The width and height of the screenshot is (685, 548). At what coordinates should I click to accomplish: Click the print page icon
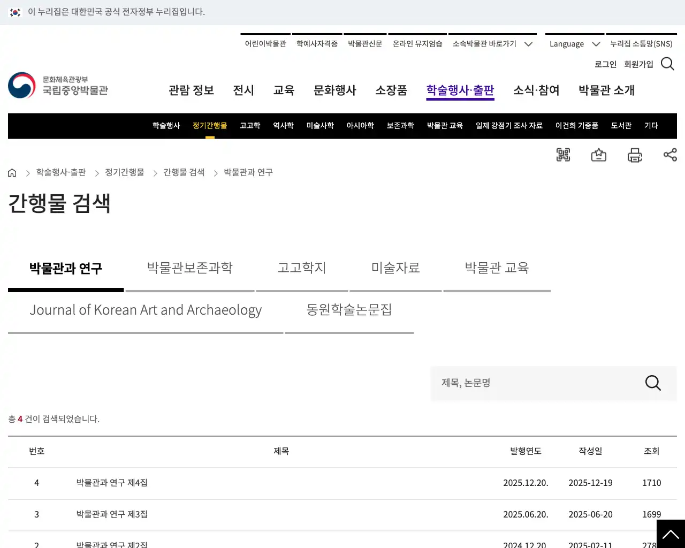pos(635,155)
